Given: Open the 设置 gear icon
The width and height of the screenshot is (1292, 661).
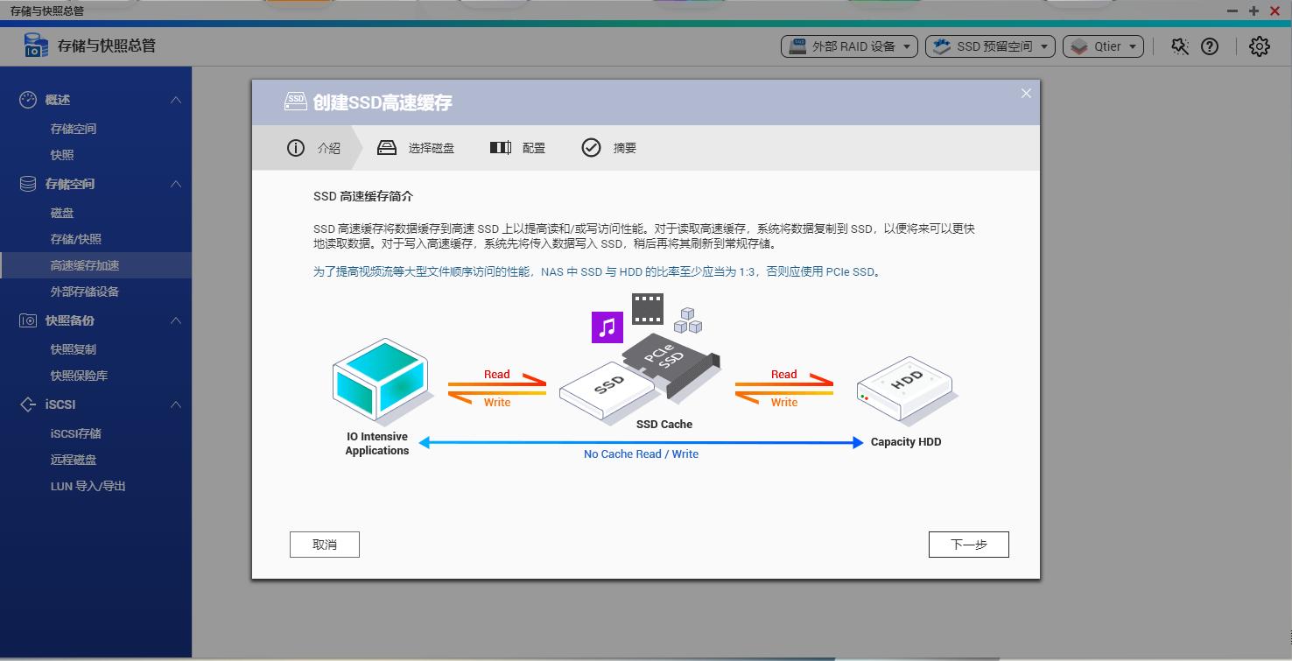Looking at the screenshot, I should point(1259,46).
